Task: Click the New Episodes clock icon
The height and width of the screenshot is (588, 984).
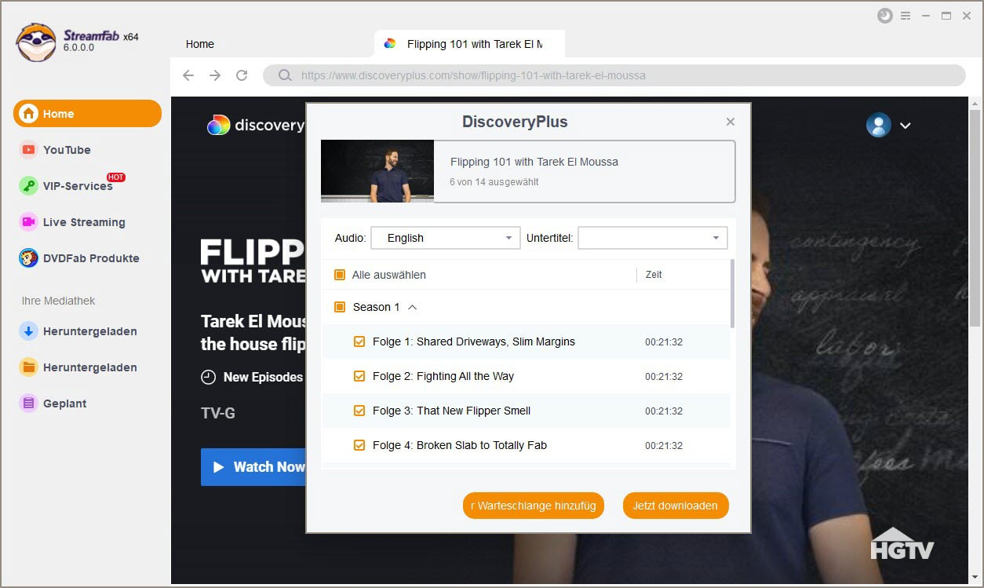Action: [208, 378]
